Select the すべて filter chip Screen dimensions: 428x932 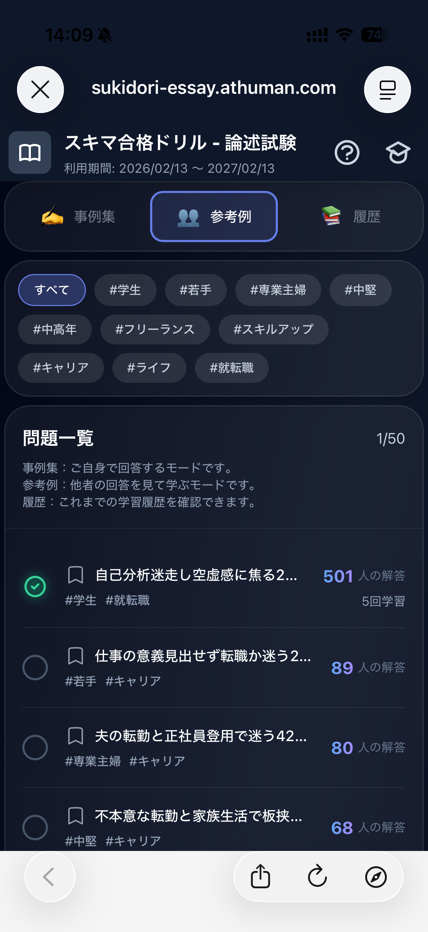(x=52, y=290)
